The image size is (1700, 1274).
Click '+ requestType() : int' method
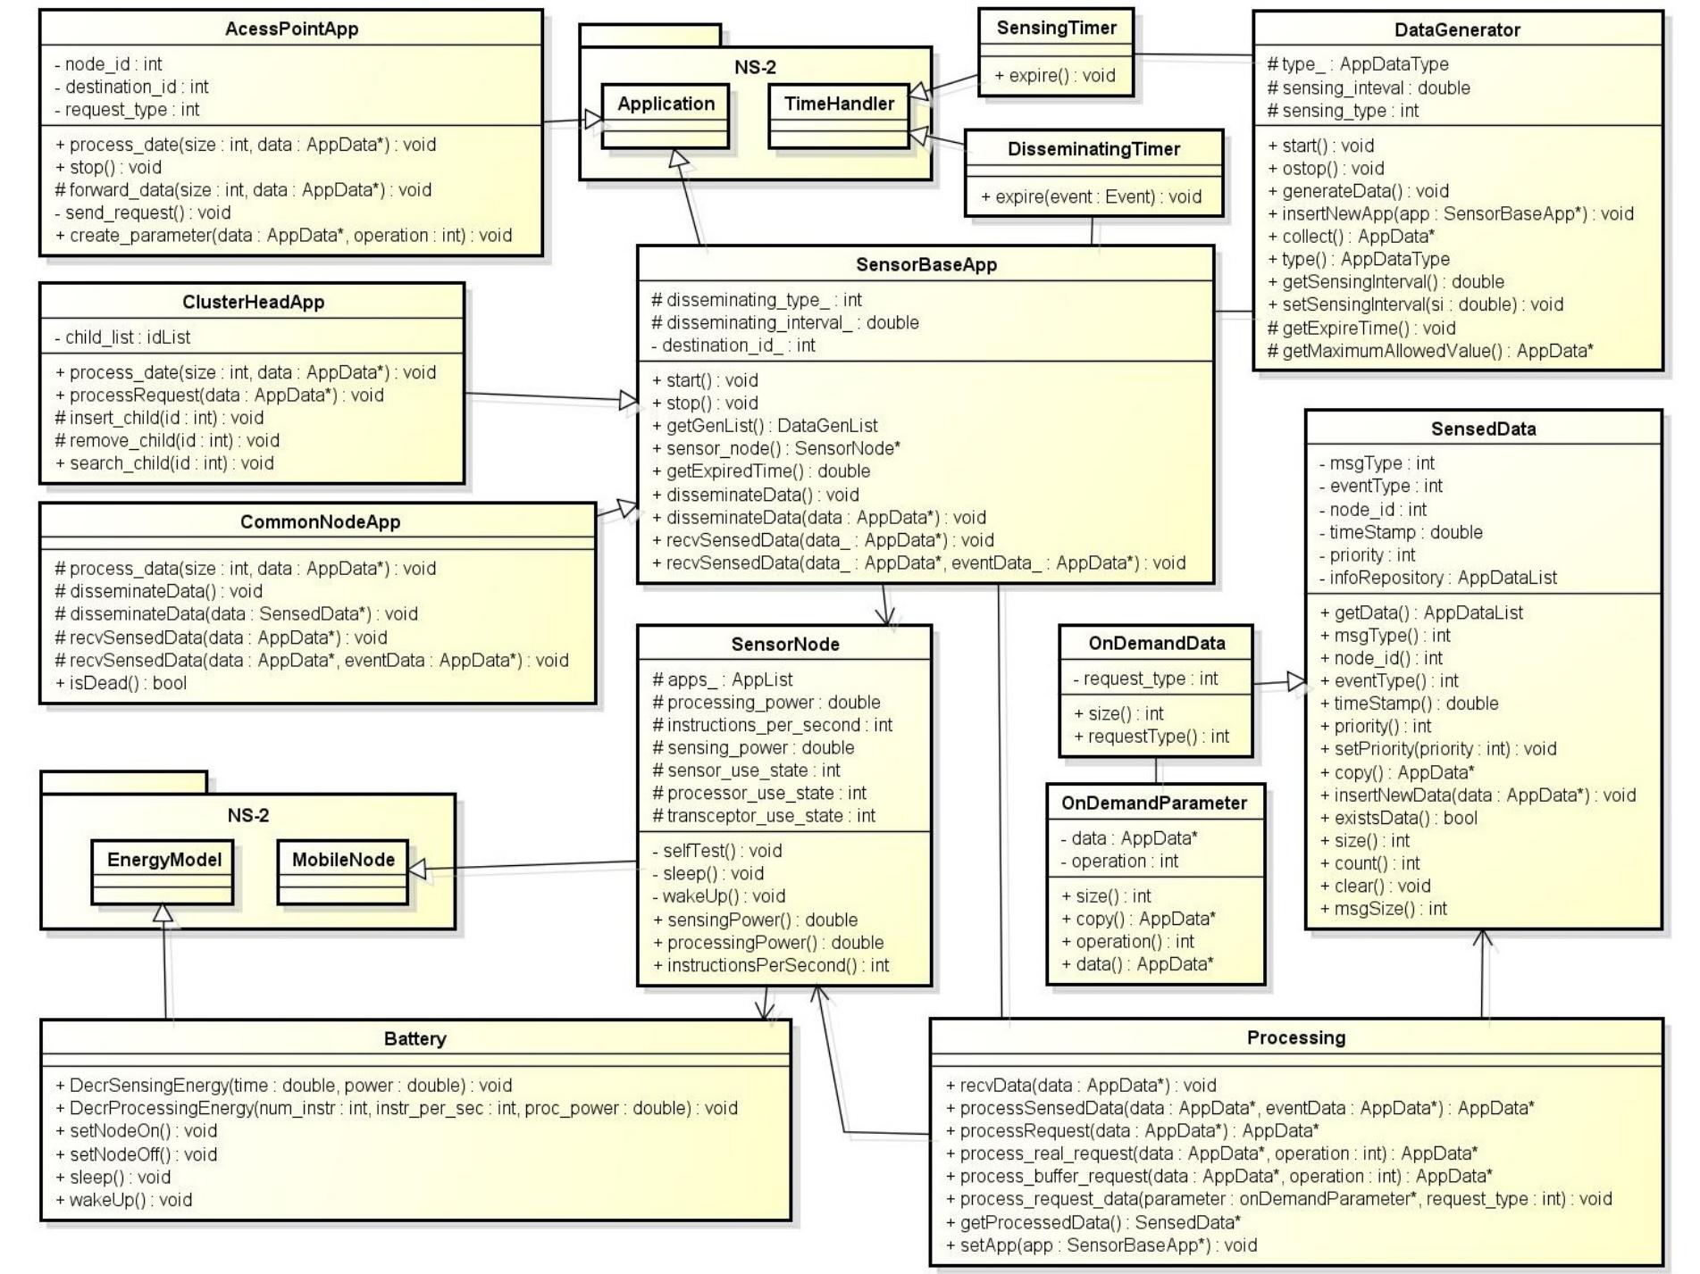(1151, 737)
